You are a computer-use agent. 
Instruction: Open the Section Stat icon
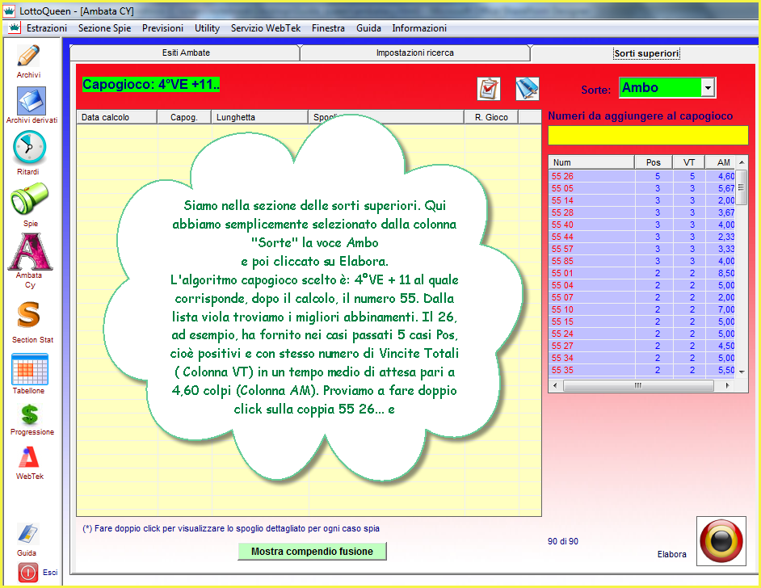[x=28, y=315]
